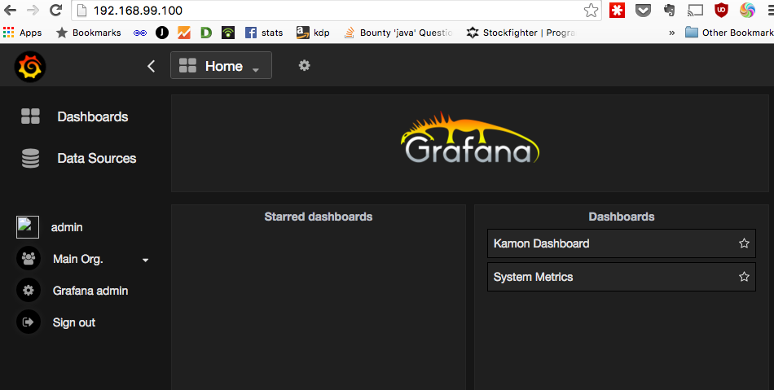
Task: Open the Facebook stats bookmark
Action: pyautogui.click(x=264, y=33)
